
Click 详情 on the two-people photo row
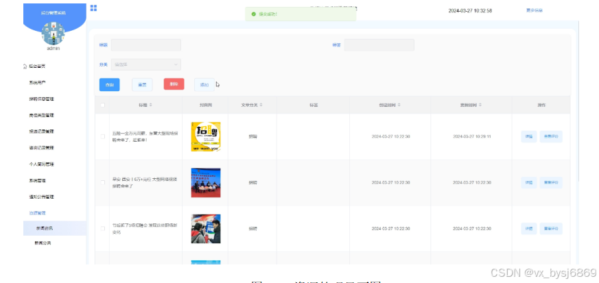point(529,228)
